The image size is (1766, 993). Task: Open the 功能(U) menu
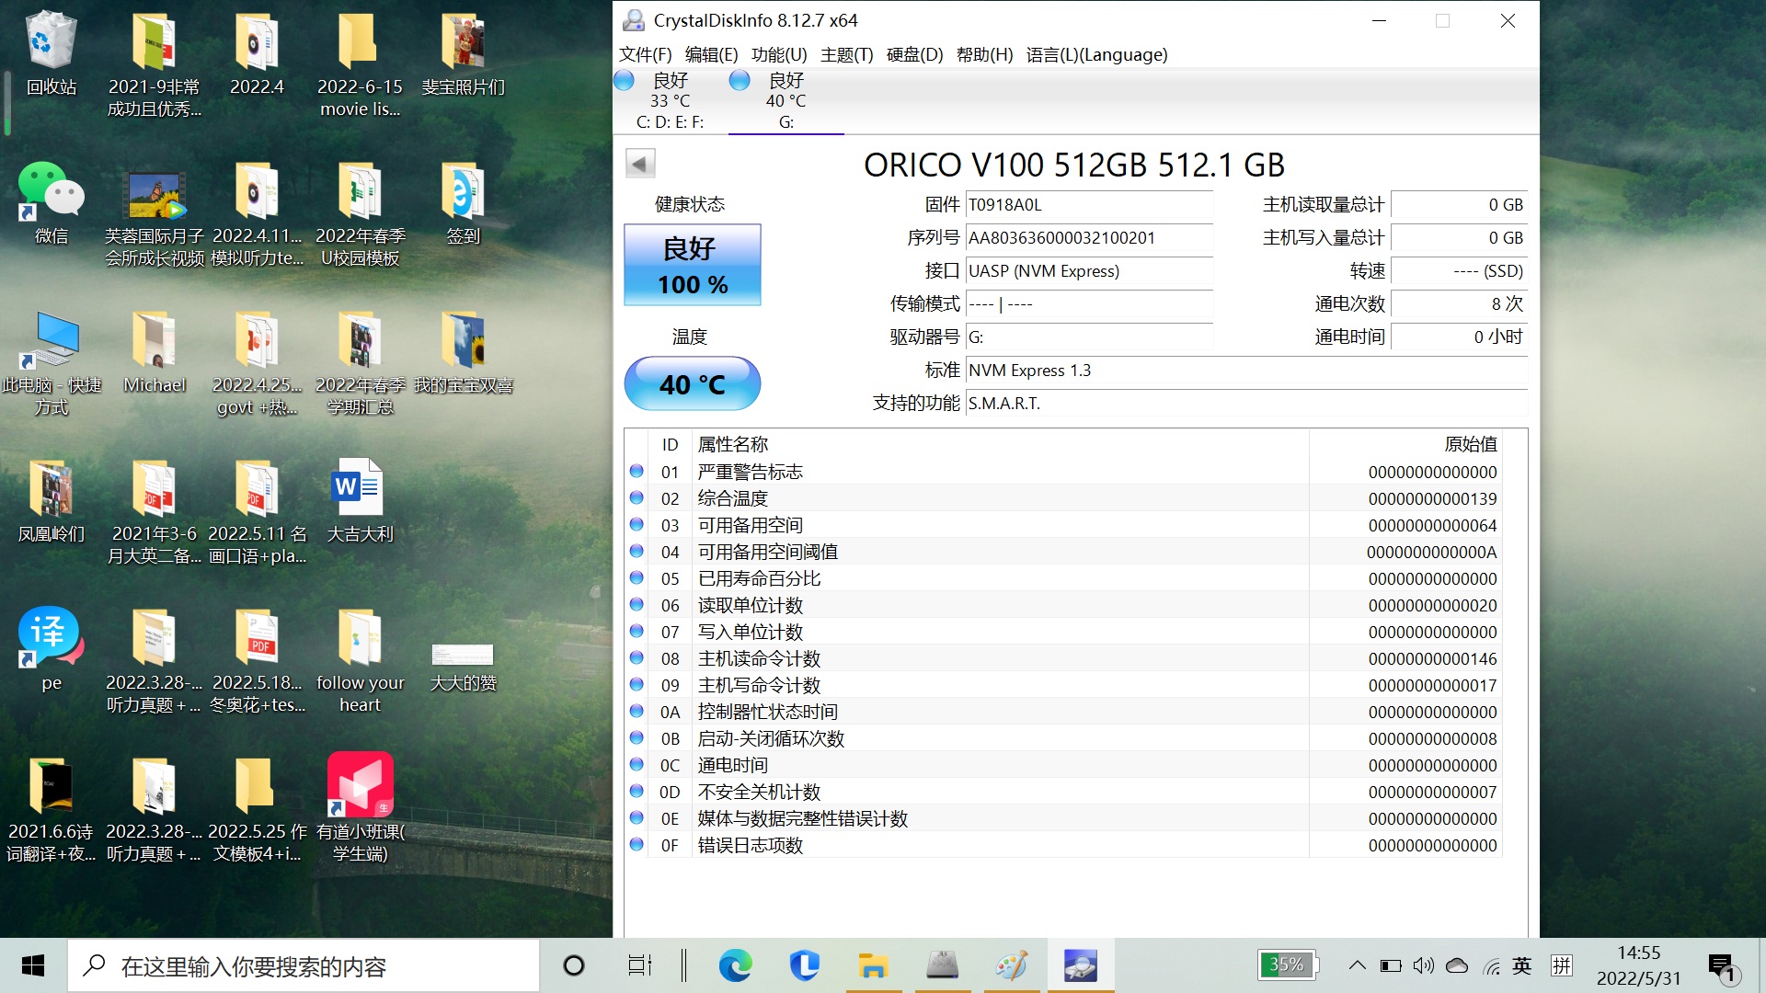tap(779, 54)
